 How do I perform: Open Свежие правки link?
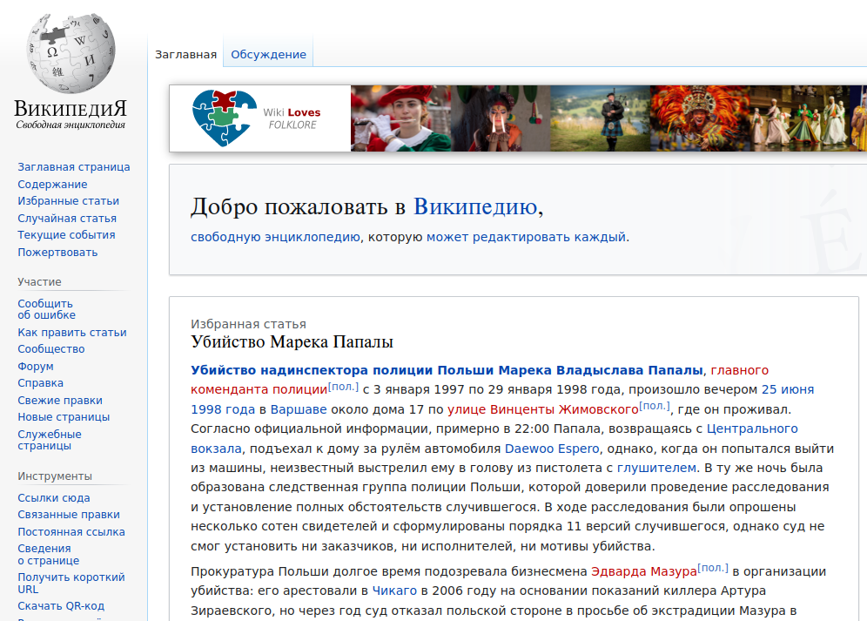click(x=60, y=400)
